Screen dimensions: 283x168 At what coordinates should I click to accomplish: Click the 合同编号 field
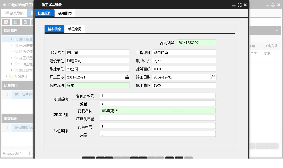pyautogui.click(x=196, y=42)
